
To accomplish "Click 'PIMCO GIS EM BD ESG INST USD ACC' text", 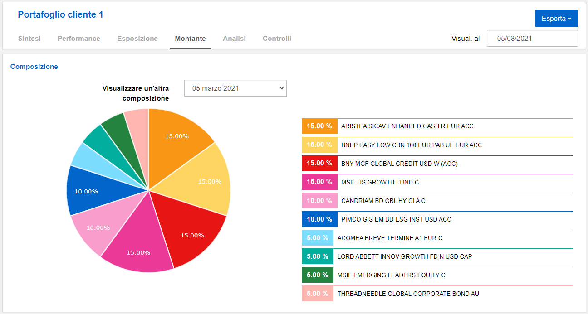I will (397, 219).
